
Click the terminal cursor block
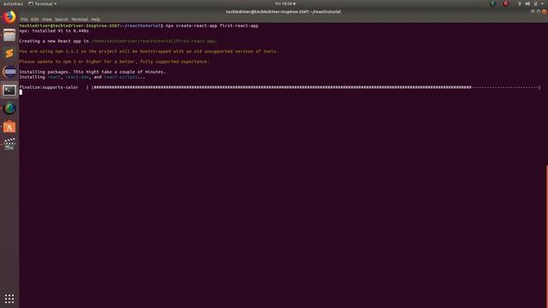pyautogui.click(x=21, y=92)
